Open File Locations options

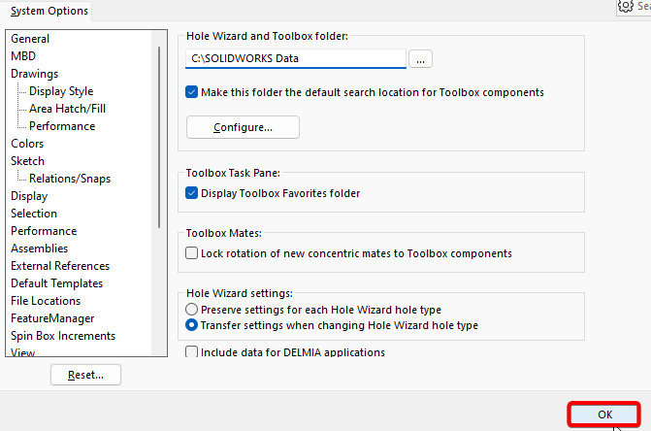click(x=46, y=300)
